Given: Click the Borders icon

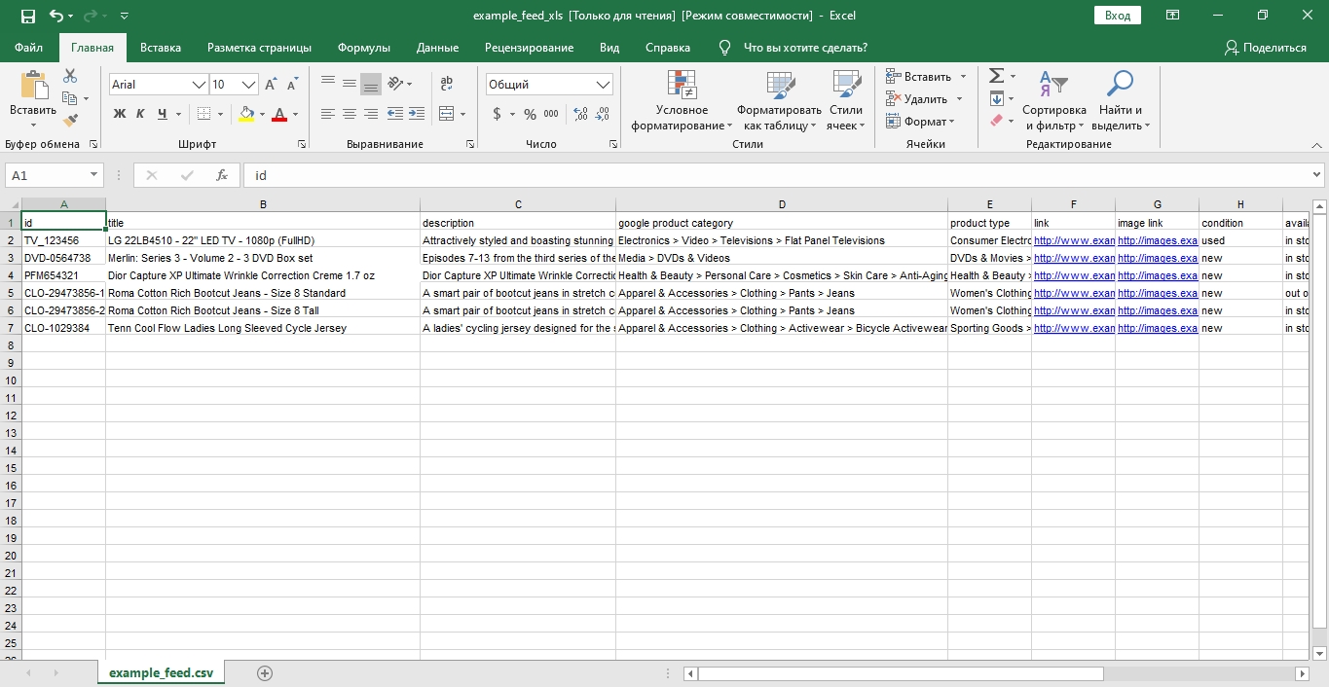Looking at the screenshot, I should pyautogui.click(x=203, y=114).
